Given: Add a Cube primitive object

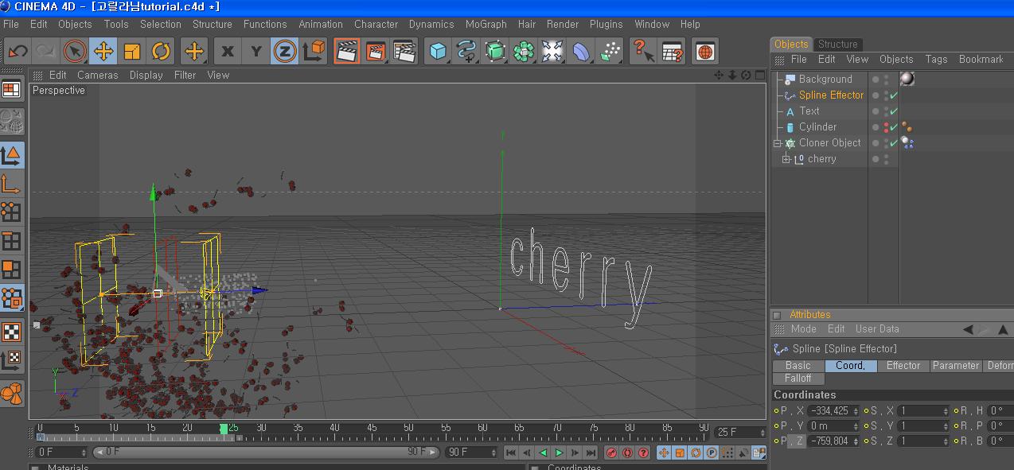Looking at the screenshot, I should (x=438, y=52).
